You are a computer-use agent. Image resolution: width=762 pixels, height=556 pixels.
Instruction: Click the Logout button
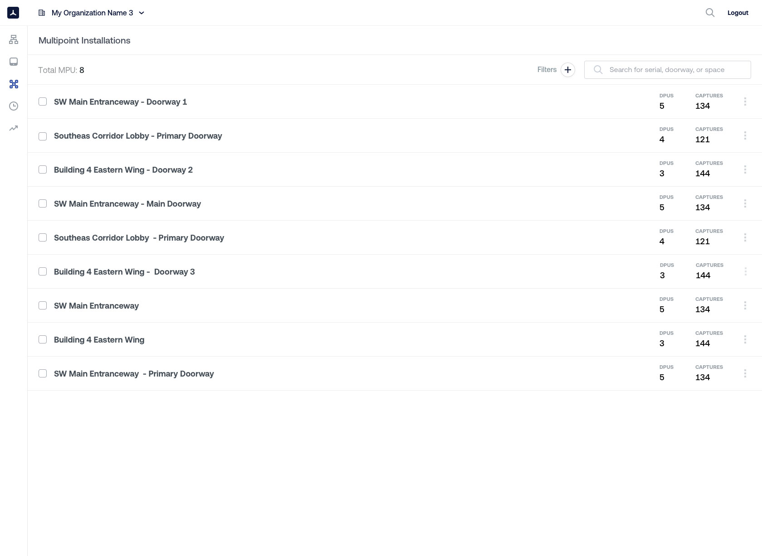tap(738, 13)
